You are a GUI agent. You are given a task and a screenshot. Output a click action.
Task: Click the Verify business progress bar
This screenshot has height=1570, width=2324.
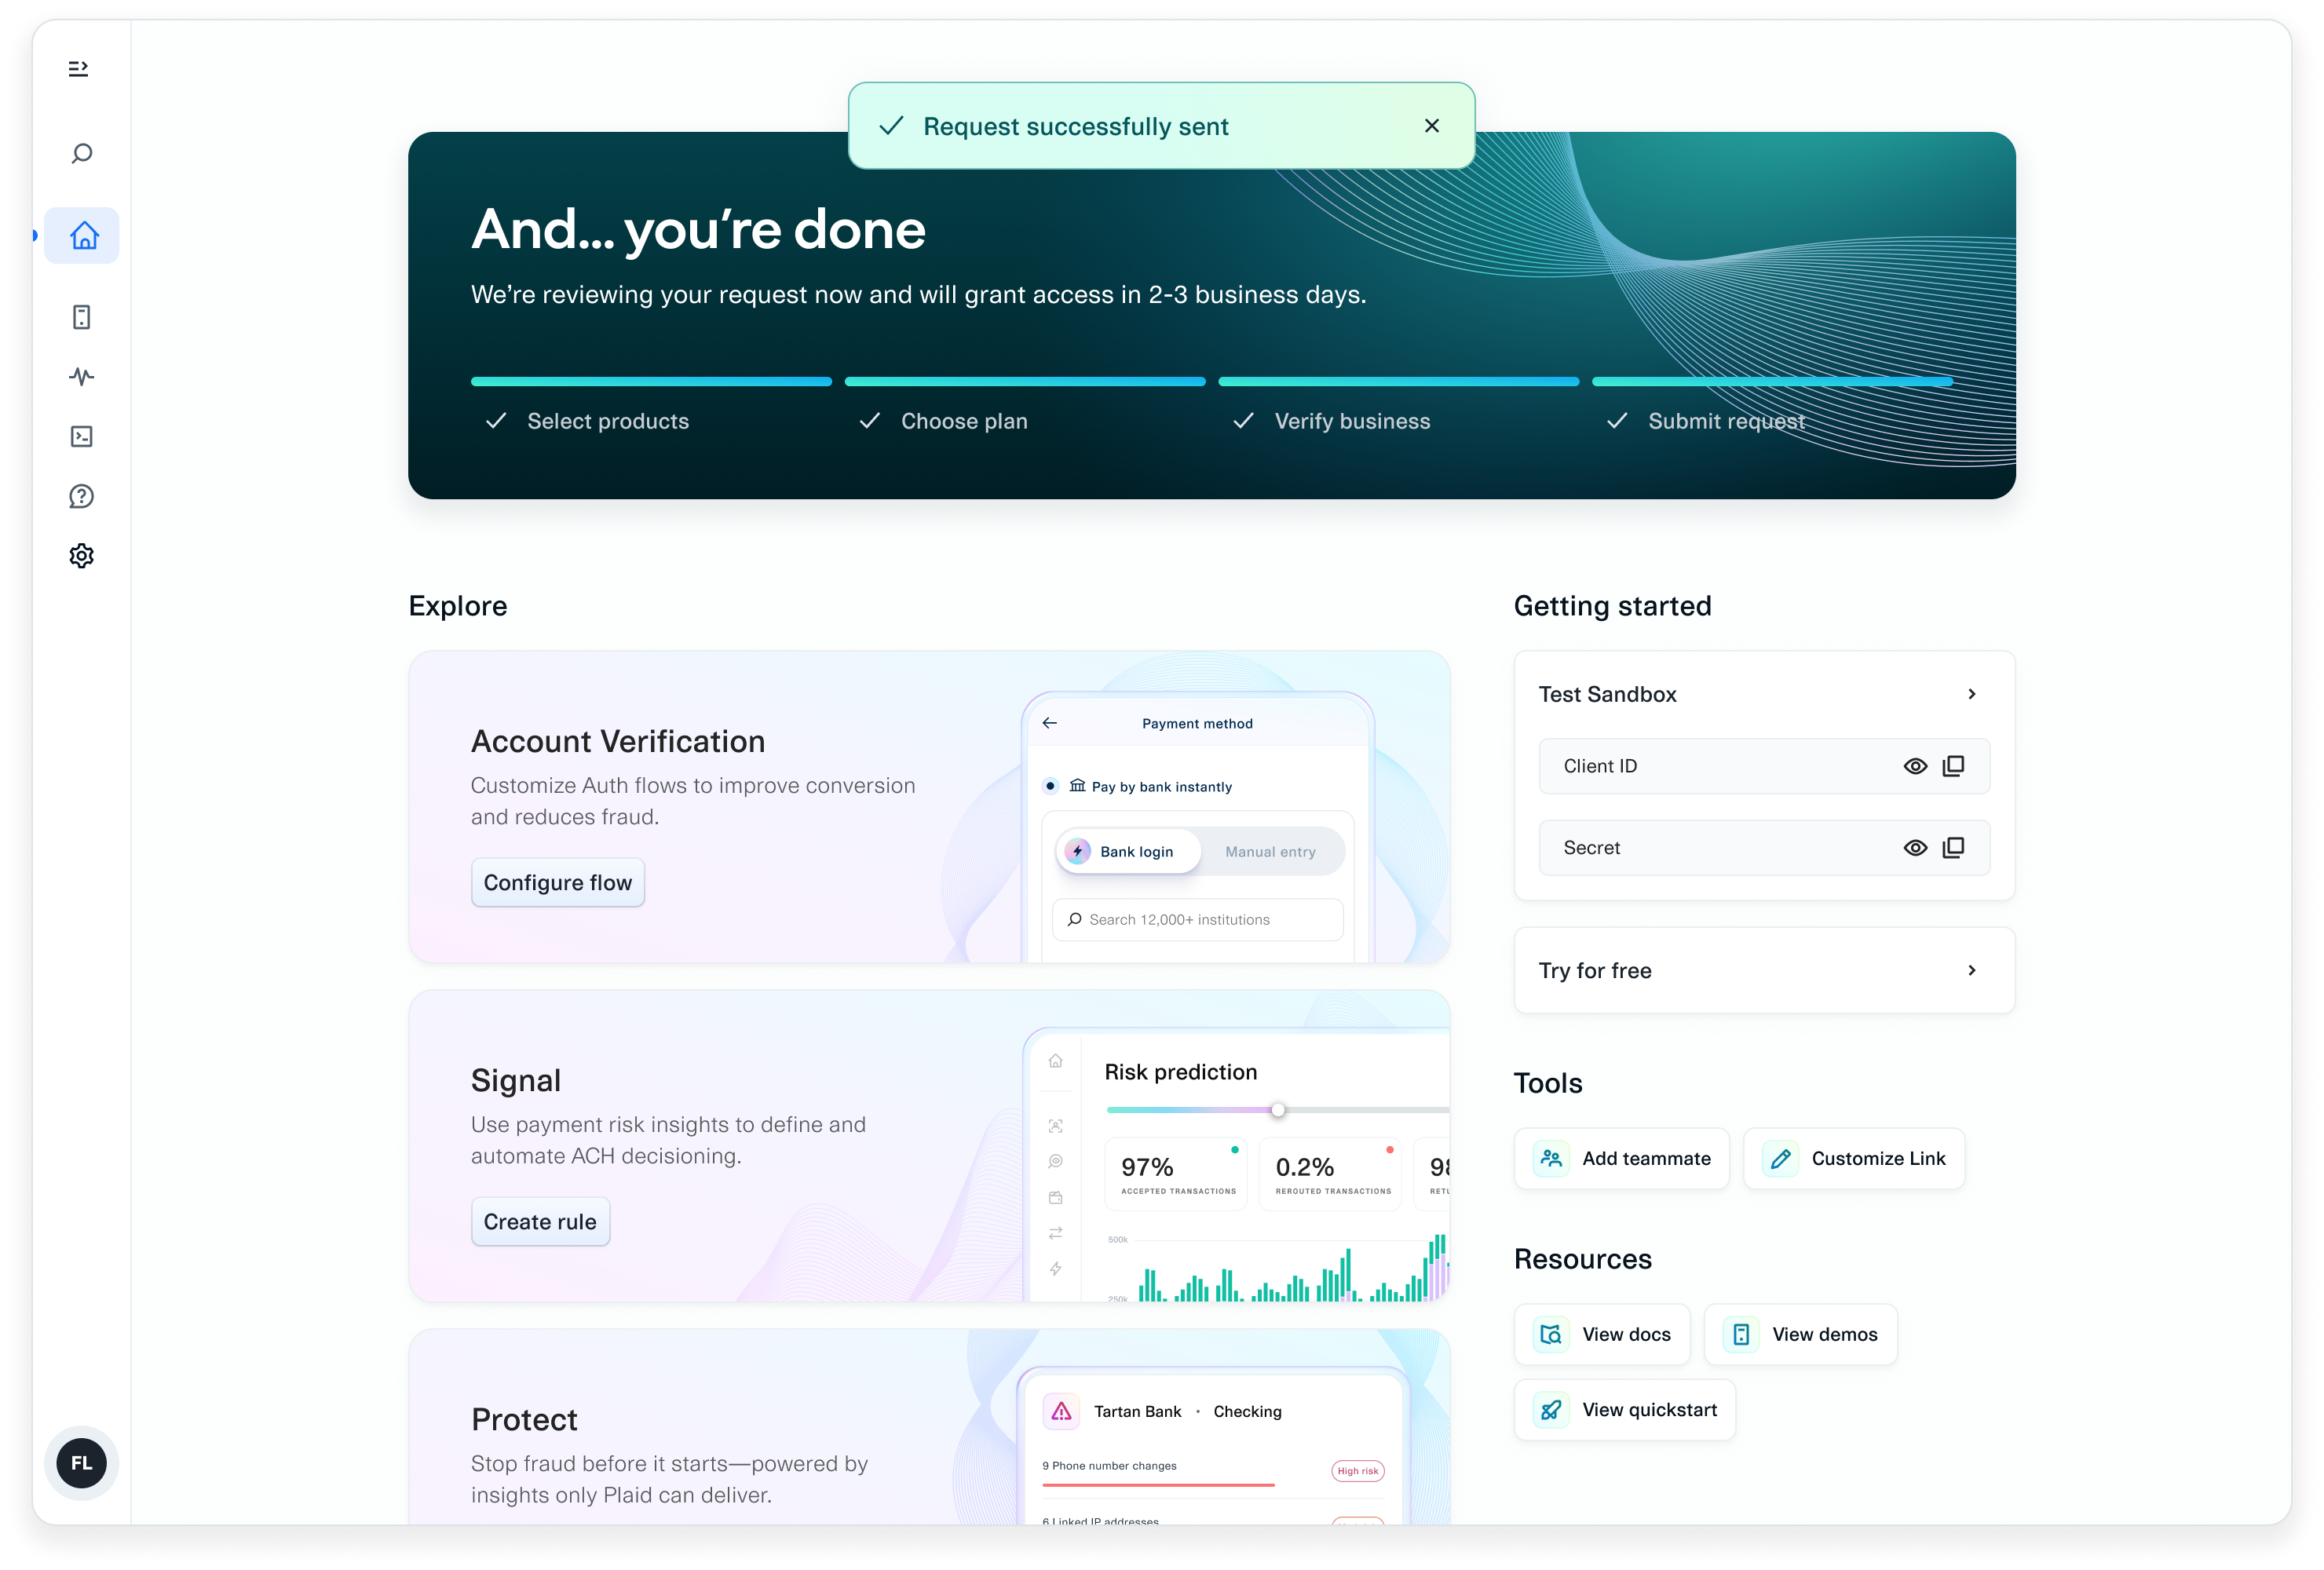click(1398, 381)
